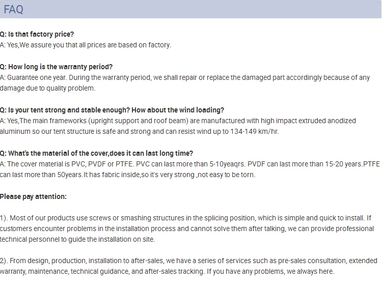Click the factory price question

tap(37, 34)
